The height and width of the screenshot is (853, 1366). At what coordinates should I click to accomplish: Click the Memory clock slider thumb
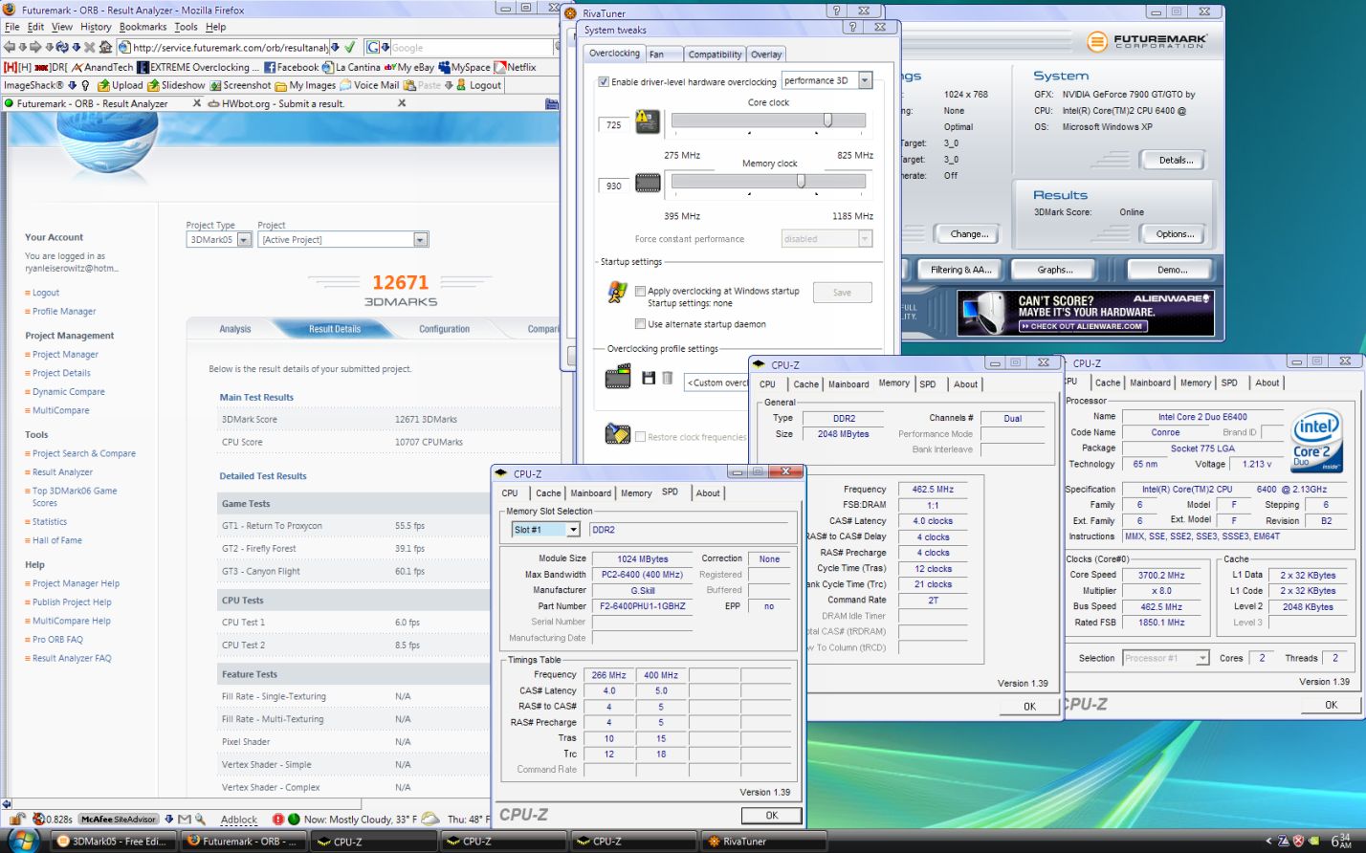click(x=801, y=181)
